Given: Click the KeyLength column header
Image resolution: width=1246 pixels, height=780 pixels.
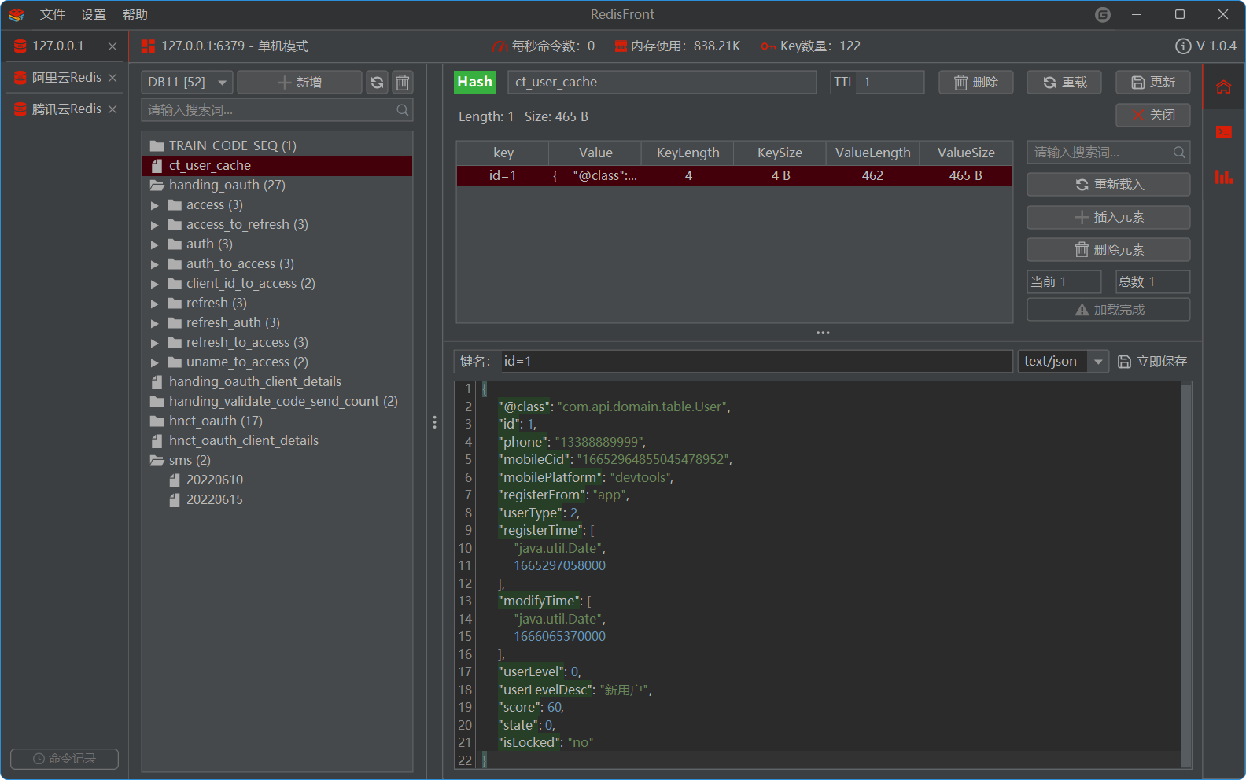Looking at the screenshot, I should point(688,153).
